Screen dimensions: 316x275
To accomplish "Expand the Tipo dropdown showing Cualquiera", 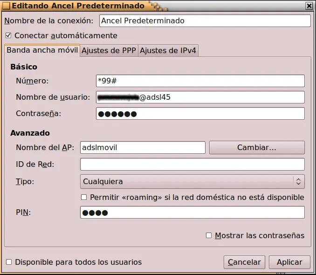I will click(192, 181).
